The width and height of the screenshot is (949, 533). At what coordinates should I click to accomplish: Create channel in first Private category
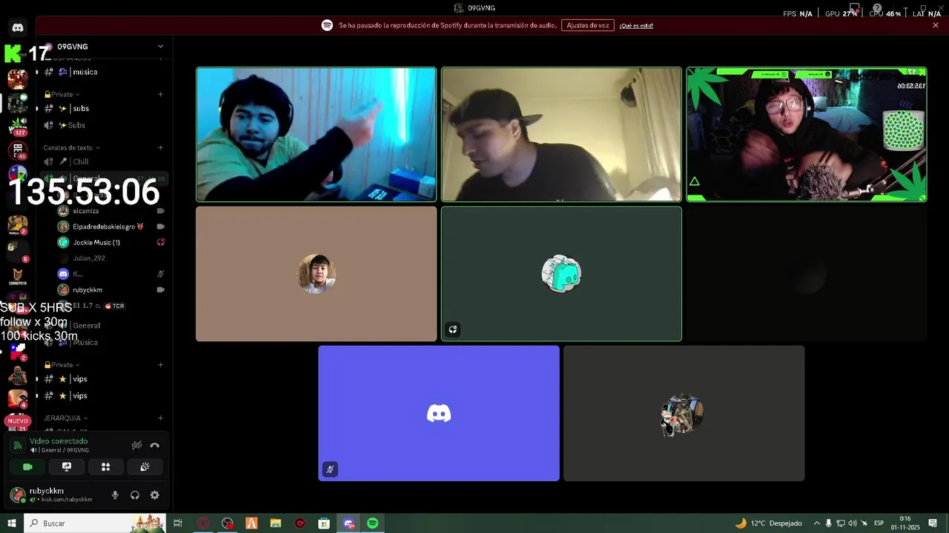(160, 94)
